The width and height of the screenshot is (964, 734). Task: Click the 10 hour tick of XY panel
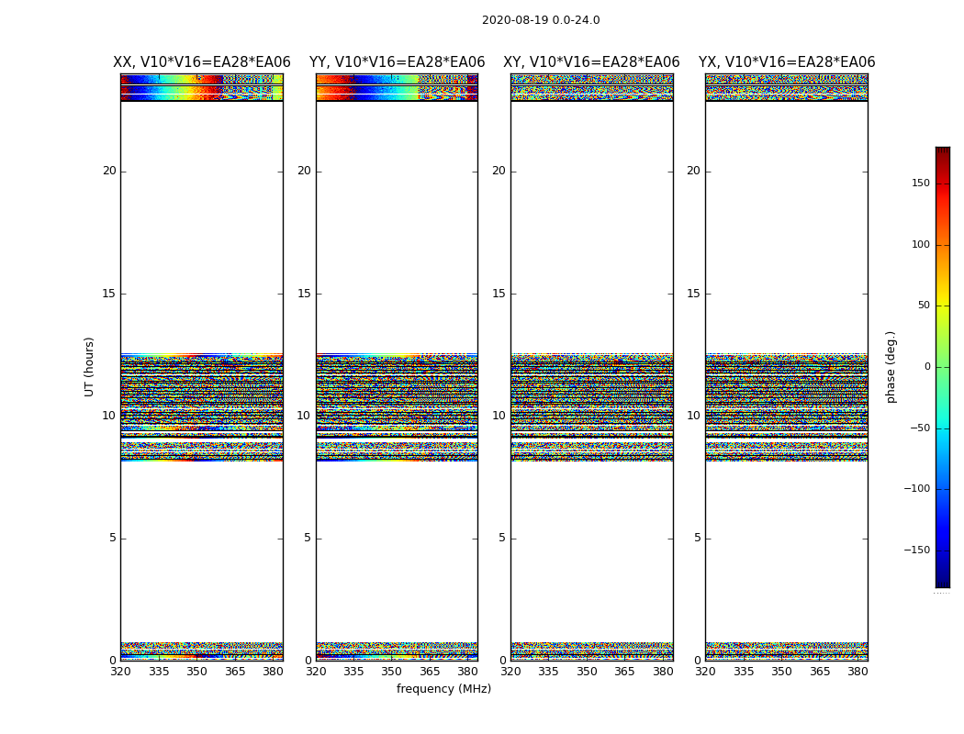(499, 416)
